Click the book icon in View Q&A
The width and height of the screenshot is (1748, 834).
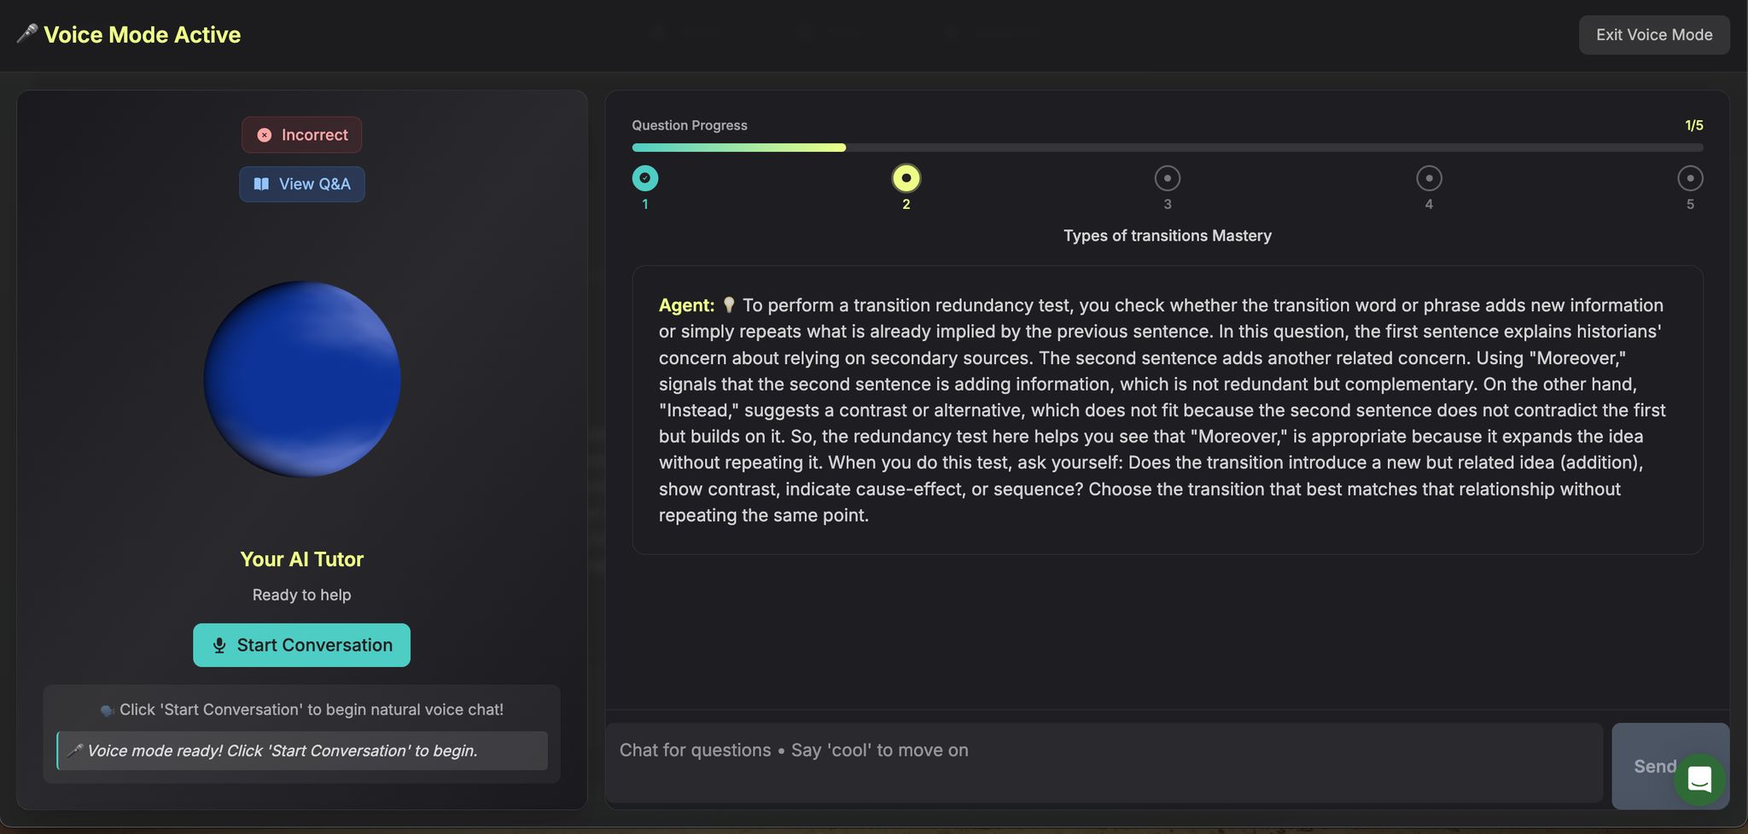pos(261,184)
